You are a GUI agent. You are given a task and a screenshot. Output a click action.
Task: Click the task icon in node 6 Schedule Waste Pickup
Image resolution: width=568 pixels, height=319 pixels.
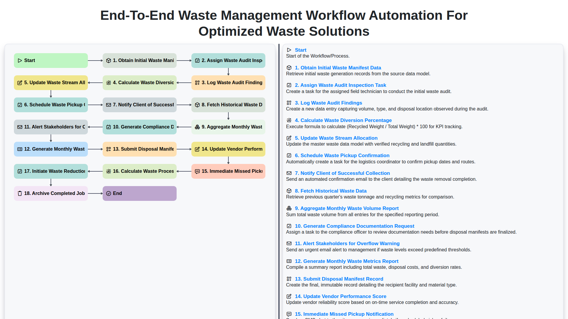20,105
